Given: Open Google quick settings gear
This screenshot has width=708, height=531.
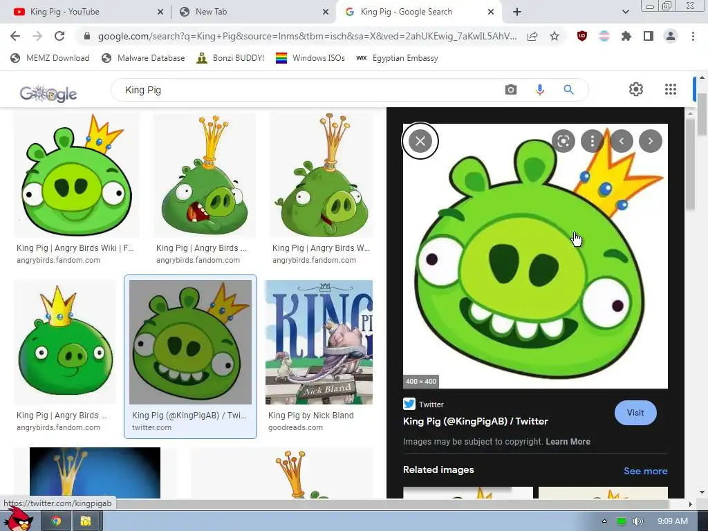Looking at the screenshot, I should tap(636, 89).
